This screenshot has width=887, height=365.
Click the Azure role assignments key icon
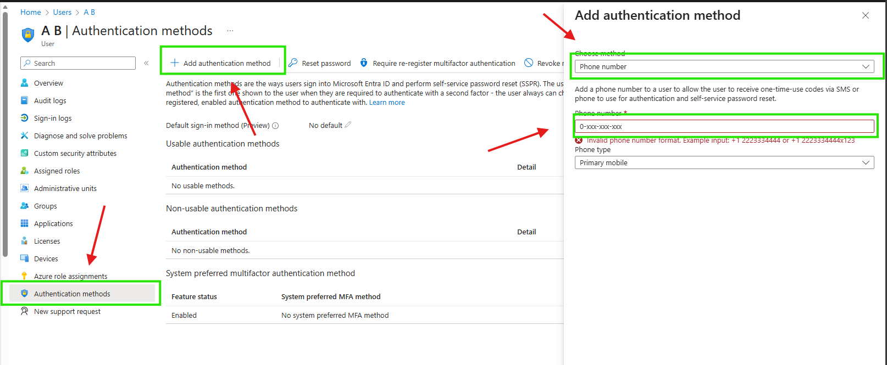24,276
